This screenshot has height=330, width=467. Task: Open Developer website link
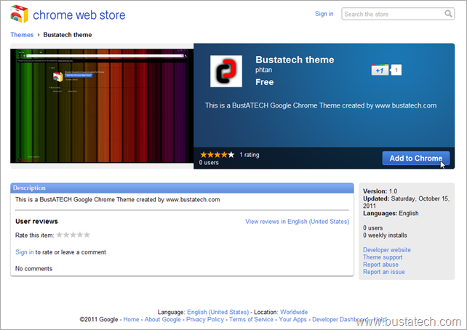(x=386, y=250)
